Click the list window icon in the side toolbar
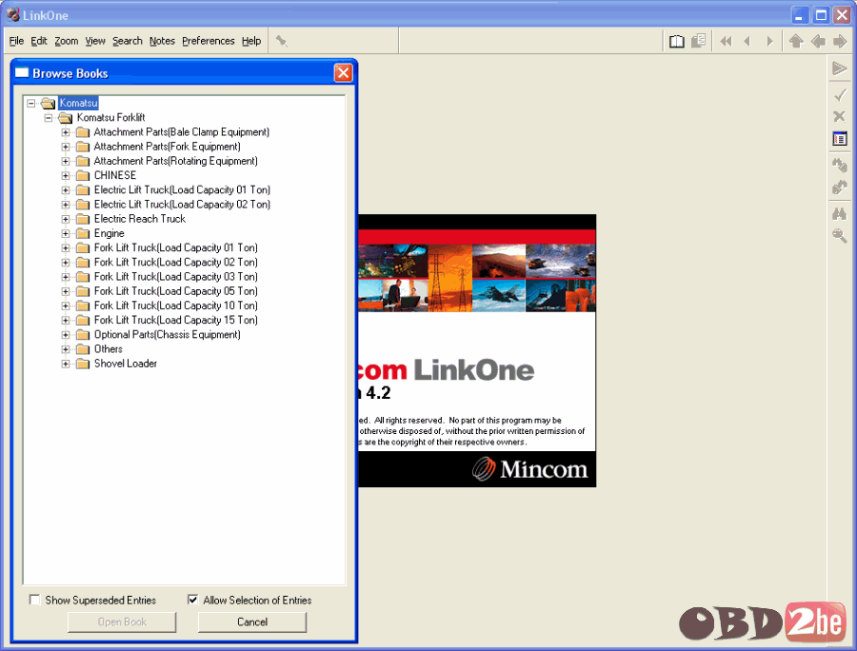This screenshot has width=857, height=651. coord(840,139)
